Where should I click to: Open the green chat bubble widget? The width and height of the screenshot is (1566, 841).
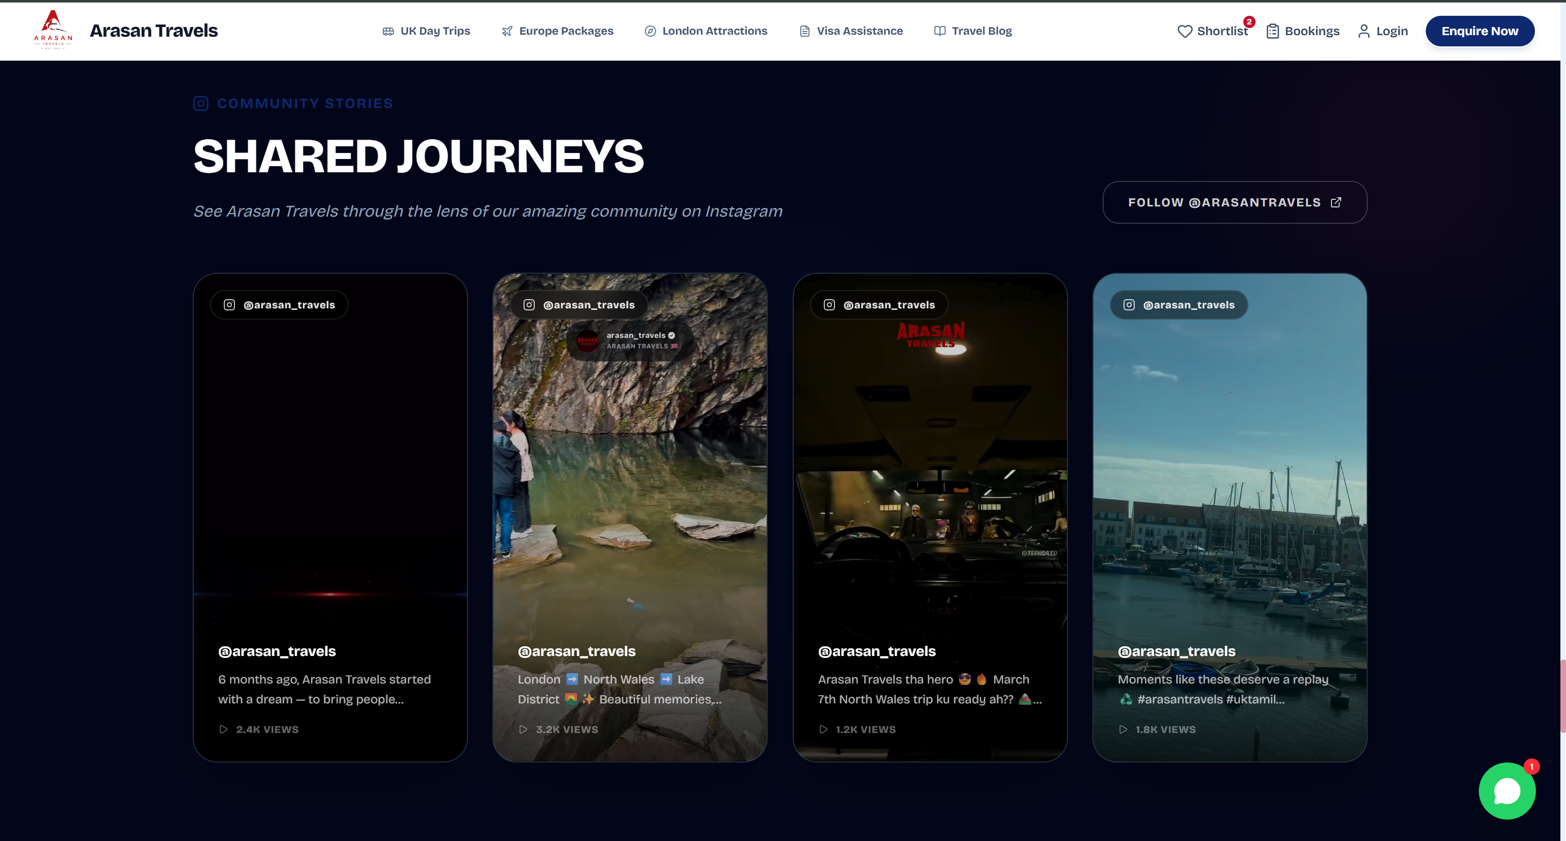[x=1507, y=791]
